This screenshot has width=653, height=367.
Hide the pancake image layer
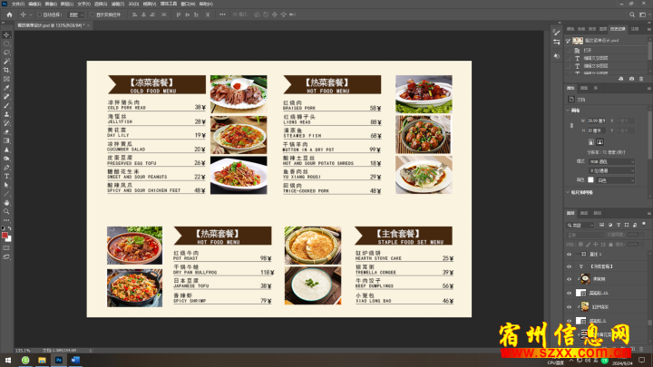click(569, 306)
